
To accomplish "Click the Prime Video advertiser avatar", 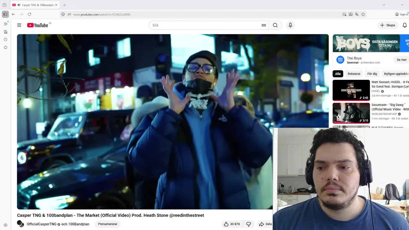I will [340, 60].
